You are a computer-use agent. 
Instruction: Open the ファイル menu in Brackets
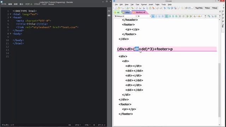[4, 4]
